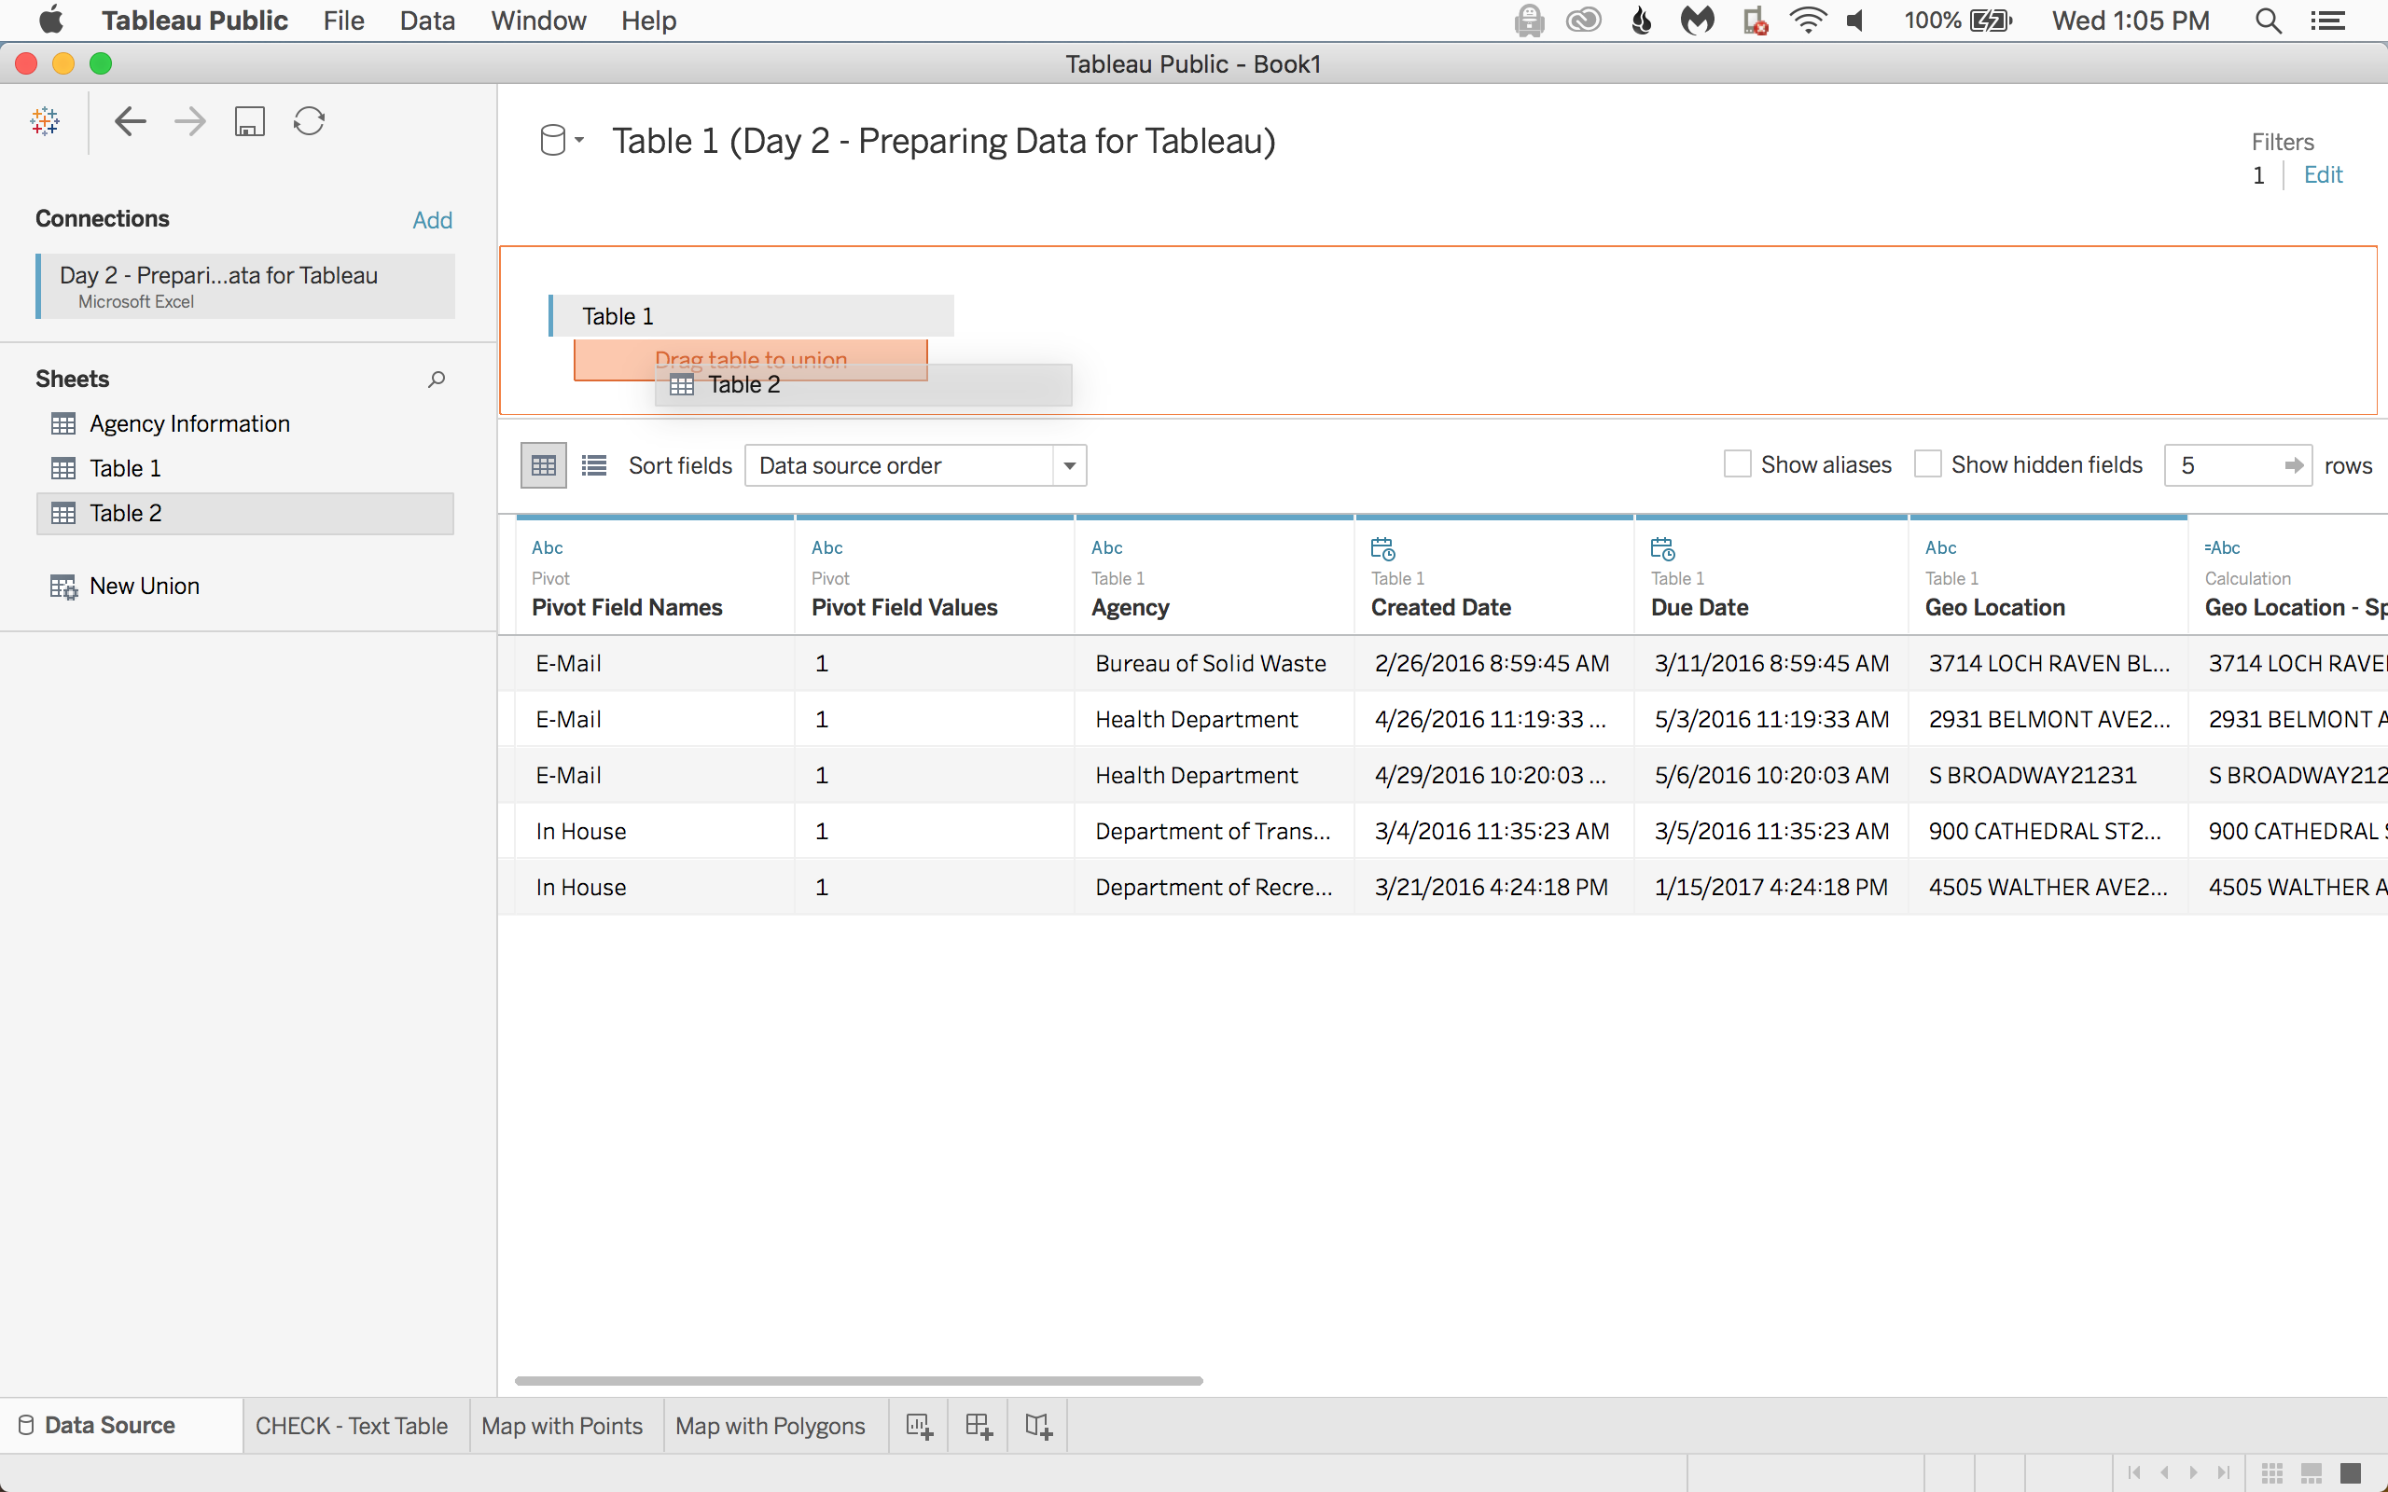The image size is (2388, 1492).
Task: Add a new worksheet
Action: click(x=919, y=1426)
